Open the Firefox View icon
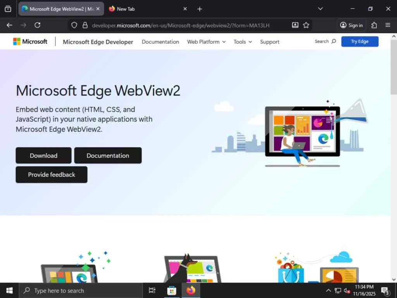The height and width of the screenshot is (298, 397). (8, 9)
